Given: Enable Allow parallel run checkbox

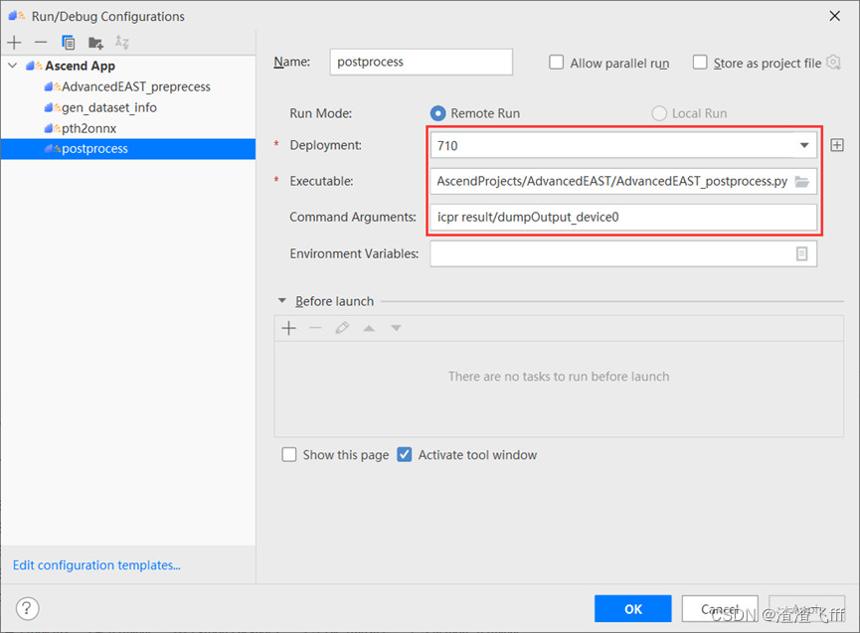Looking at the screenshot, I should 556,63.
